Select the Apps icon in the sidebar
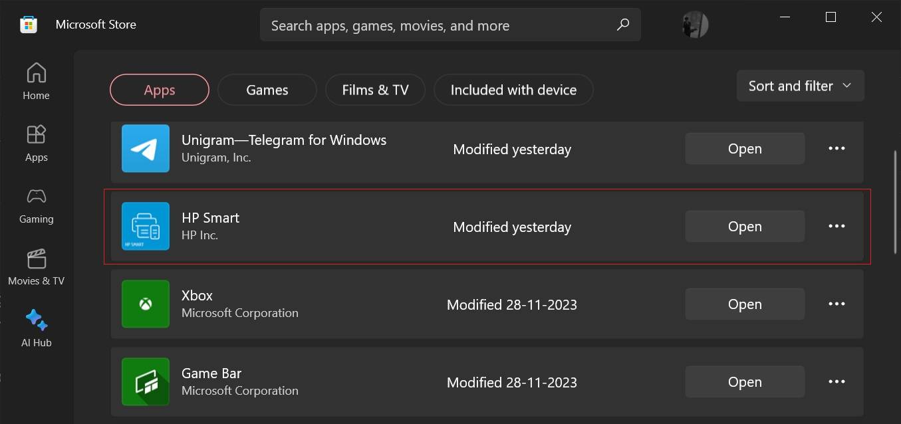Viewport: 901px width, 424px height. point(36,143)
